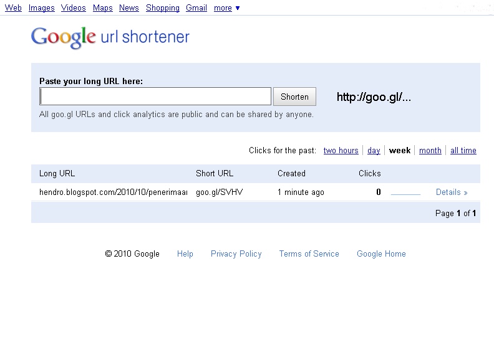
Task: Click the 'Clicks for the past:' label
Action: pos(283,151)
